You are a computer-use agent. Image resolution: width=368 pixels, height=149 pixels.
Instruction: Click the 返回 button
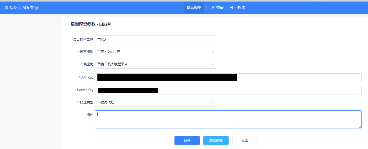point(245,141)
